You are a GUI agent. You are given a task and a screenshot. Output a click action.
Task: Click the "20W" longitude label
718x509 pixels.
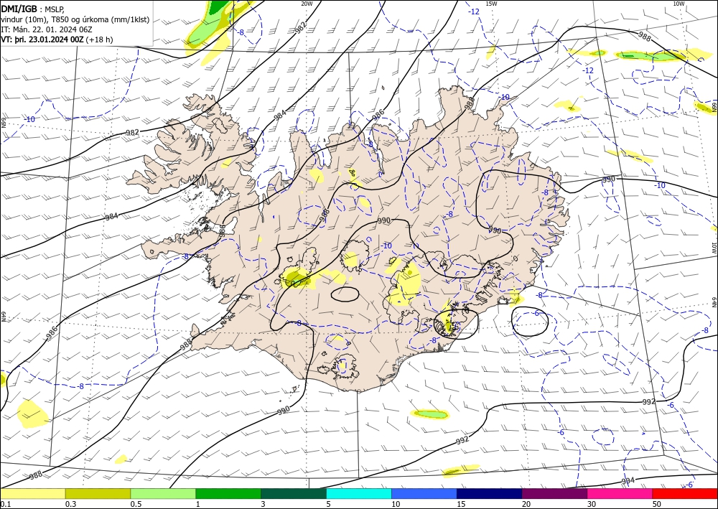coord(307,4)
